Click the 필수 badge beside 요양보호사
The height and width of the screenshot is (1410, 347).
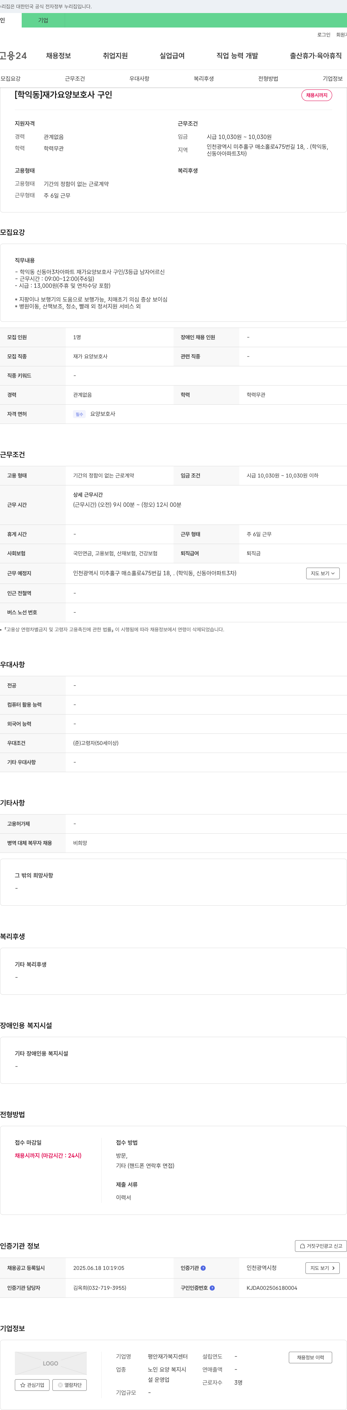point(79,414)
